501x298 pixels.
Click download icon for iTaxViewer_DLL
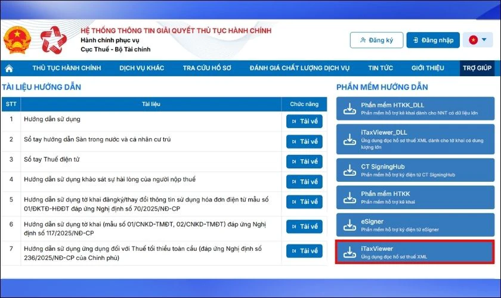pyautogui.click(x=350, y=139)
